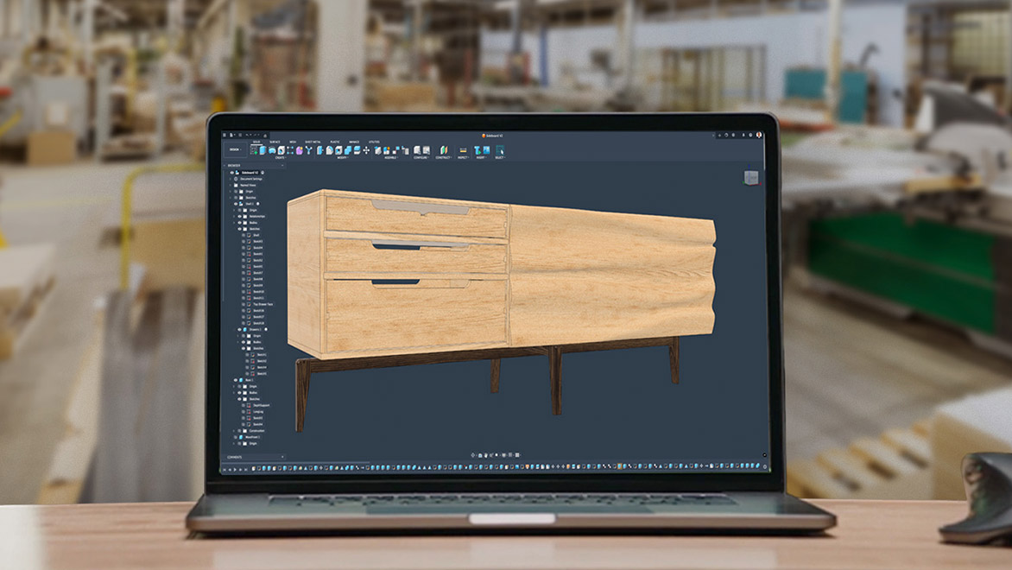Open the data panel grid icon
Viewport: 1012px width, 570px height.
pyautogui.click(x=225, y=135)
